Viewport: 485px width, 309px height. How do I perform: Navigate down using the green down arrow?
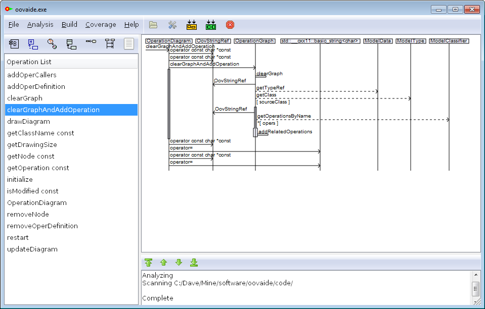(x=179, y=263)
